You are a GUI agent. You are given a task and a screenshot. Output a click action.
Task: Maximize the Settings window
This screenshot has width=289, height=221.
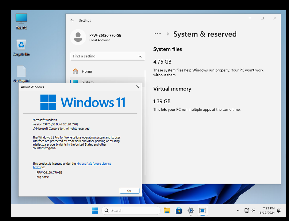coord(262,18)
